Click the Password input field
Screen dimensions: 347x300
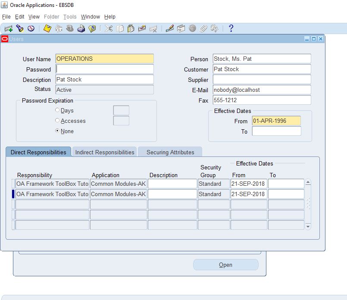coord(104,69)
